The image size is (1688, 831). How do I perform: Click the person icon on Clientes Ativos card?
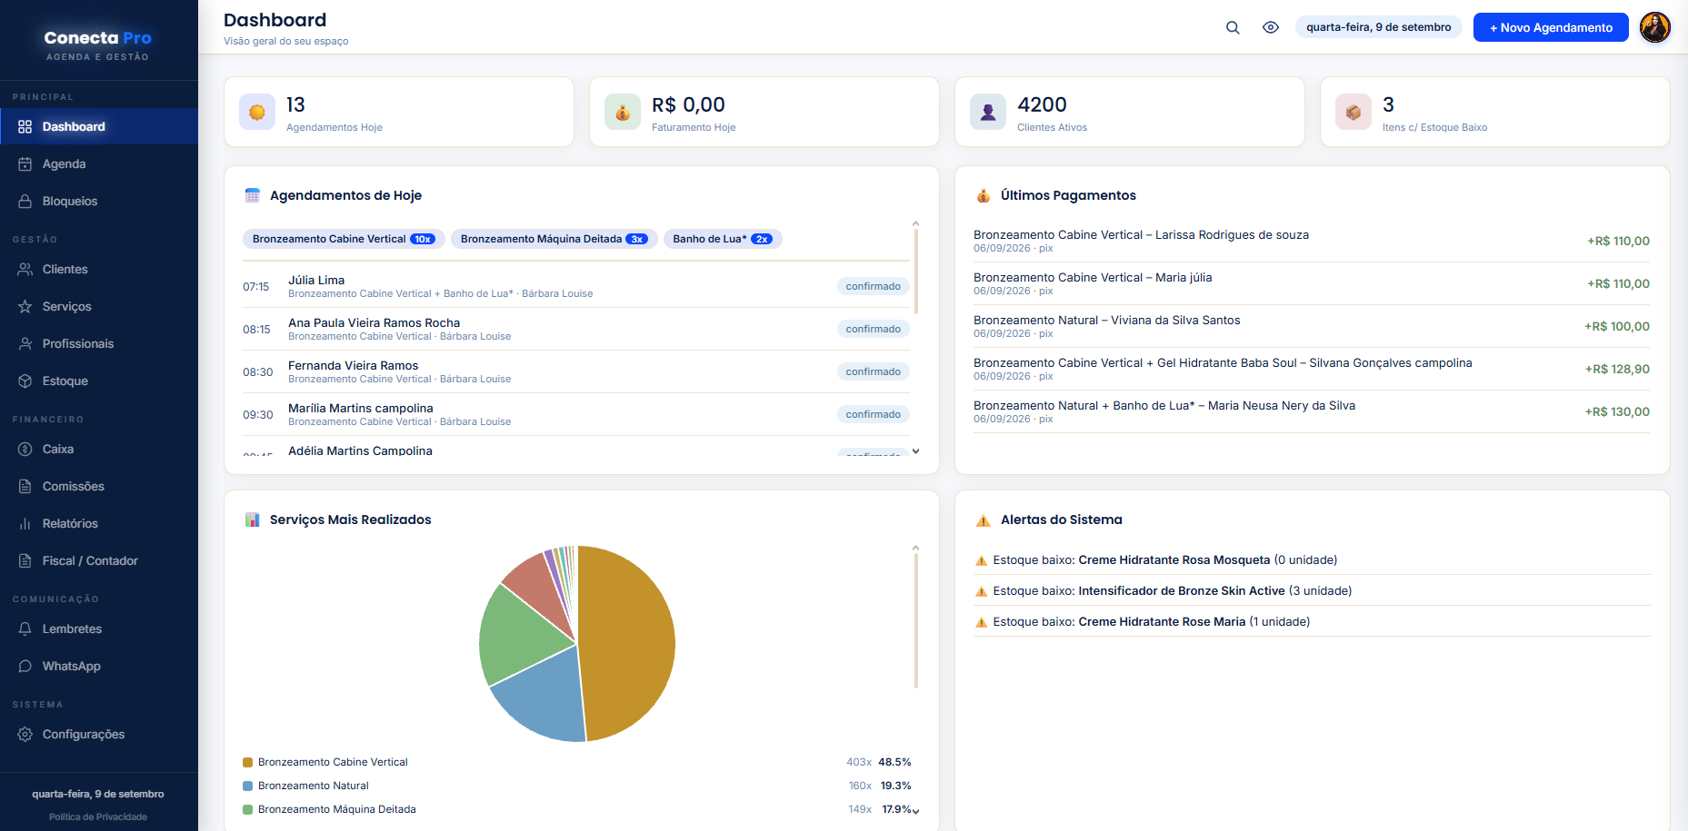[x=988, y=112]
